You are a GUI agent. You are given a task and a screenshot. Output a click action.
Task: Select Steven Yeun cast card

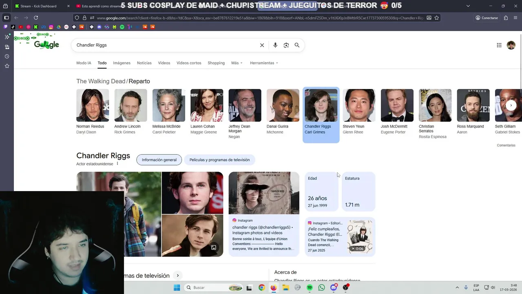point(359,112)
